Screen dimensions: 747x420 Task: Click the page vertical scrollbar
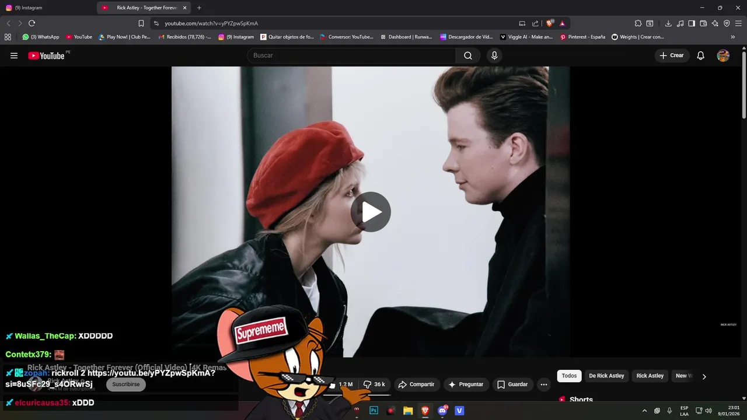pos(744,85)
